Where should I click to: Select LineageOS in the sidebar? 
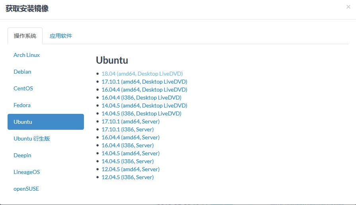coord(27,172)
